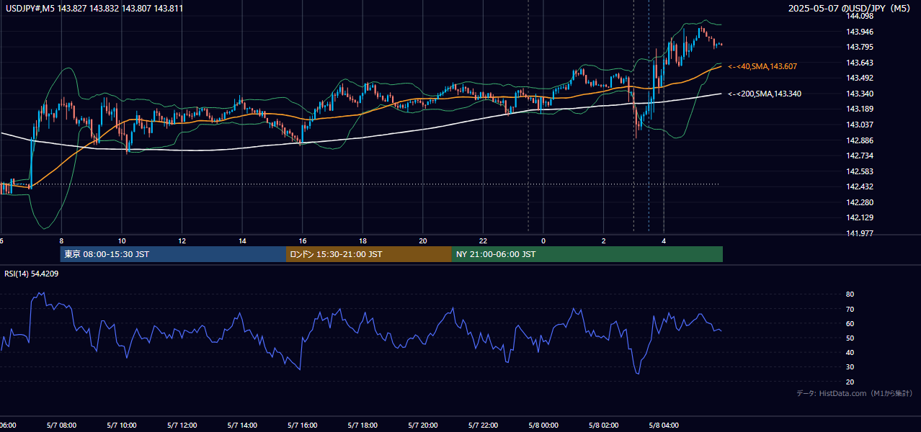Click the 5/8 00:00 date axis label
The height and width of the screenshot is (432, 921).
coord(543,426)
